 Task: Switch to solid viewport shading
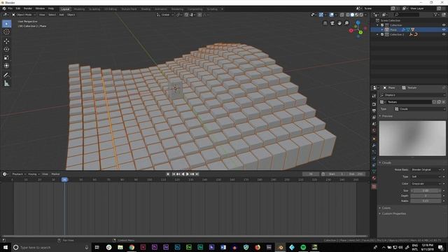coord(352,15)
